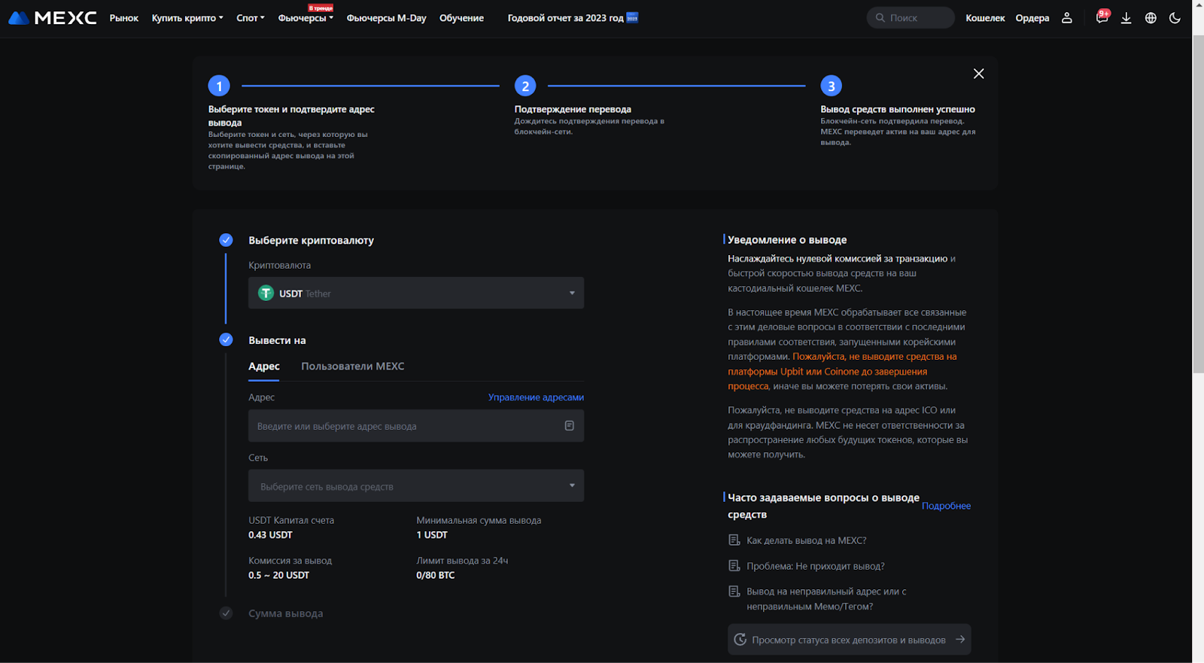The image size is (1204, 663).
Task: Click the withdrawal address input field
Action: tap(406, 426)
